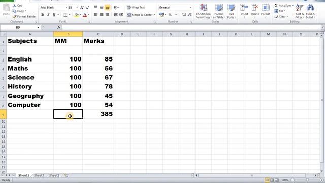Screen dimensions: 325x183
Task: Open Fill Color dropdown arrow
Action: click(x=80, y=15)
